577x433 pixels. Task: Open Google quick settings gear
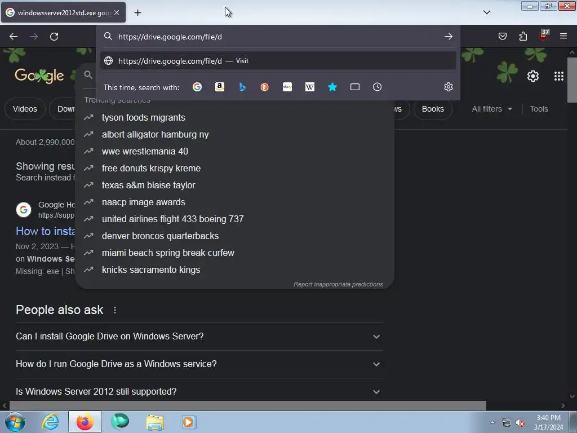pos(533,76)
